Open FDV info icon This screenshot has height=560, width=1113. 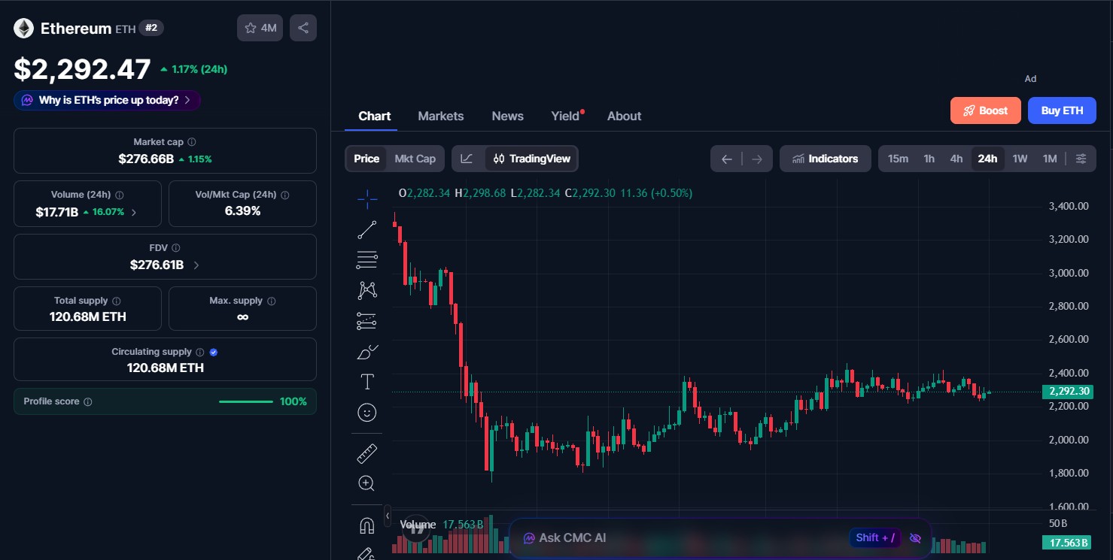point(176,247)
